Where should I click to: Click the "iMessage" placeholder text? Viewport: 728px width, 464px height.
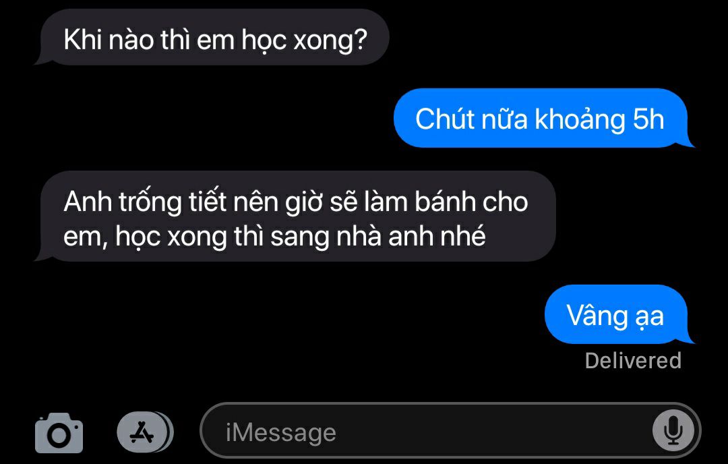(280, 433)
